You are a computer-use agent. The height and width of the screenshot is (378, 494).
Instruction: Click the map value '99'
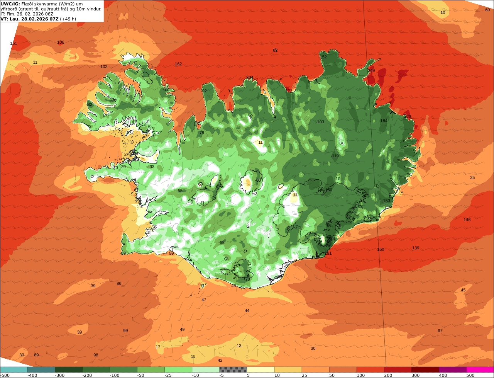point(125,330)
